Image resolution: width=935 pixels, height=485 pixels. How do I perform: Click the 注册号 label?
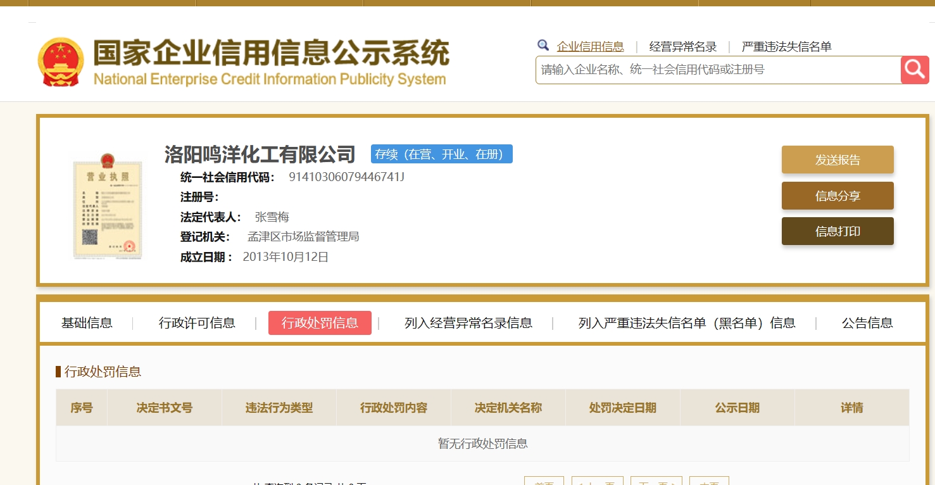(199, 197)
